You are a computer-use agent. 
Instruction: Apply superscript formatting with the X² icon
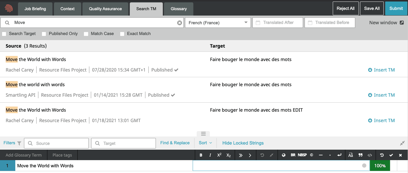pos(219,155)
